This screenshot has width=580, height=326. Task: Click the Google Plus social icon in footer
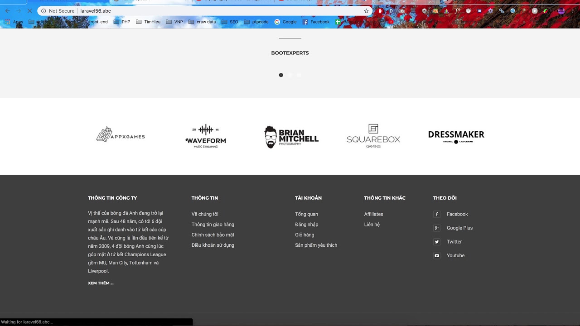(437, 228)
